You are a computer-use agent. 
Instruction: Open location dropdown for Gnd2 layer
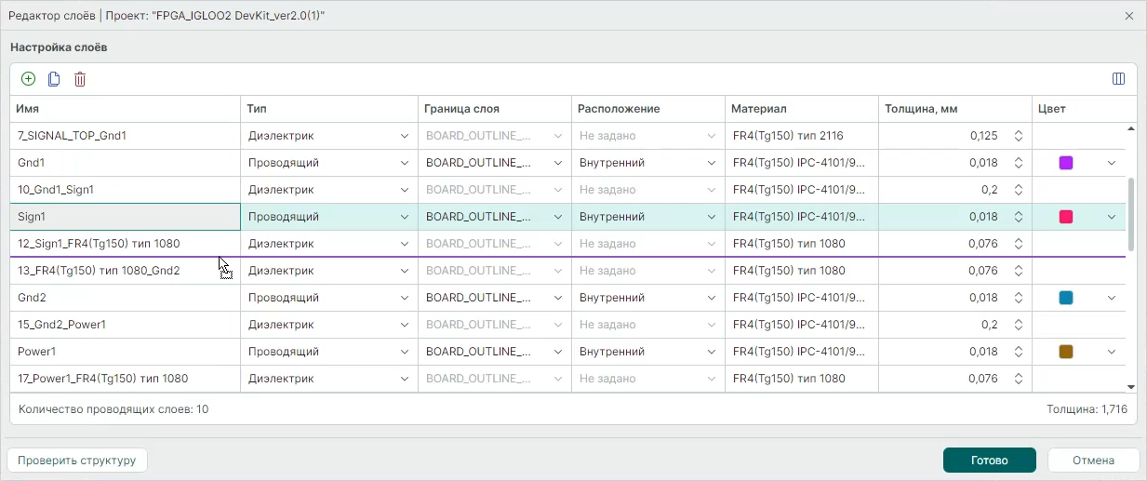[711, 298]
